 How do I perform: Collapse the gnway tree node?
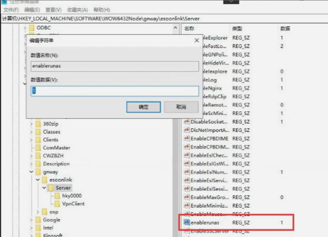pos(31,172)
